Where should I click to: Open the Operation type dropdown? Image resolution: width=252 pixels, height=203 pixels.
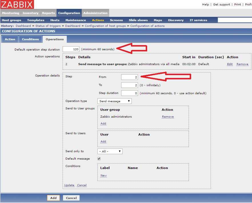coord(114,101)
